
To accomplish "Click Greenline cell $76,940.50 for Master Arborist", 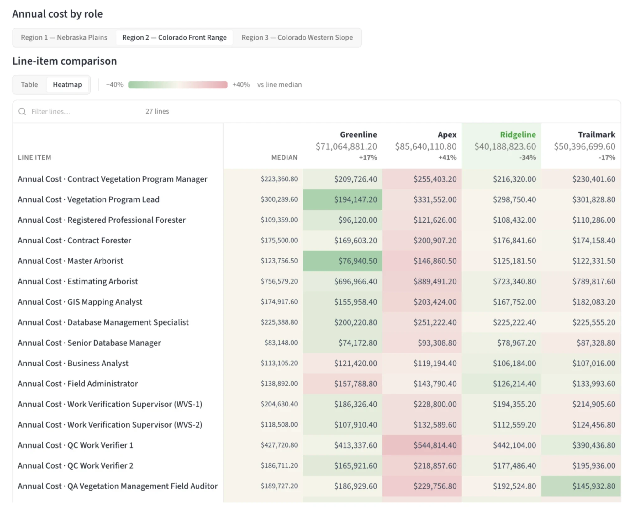I will (x=343, y=261).
